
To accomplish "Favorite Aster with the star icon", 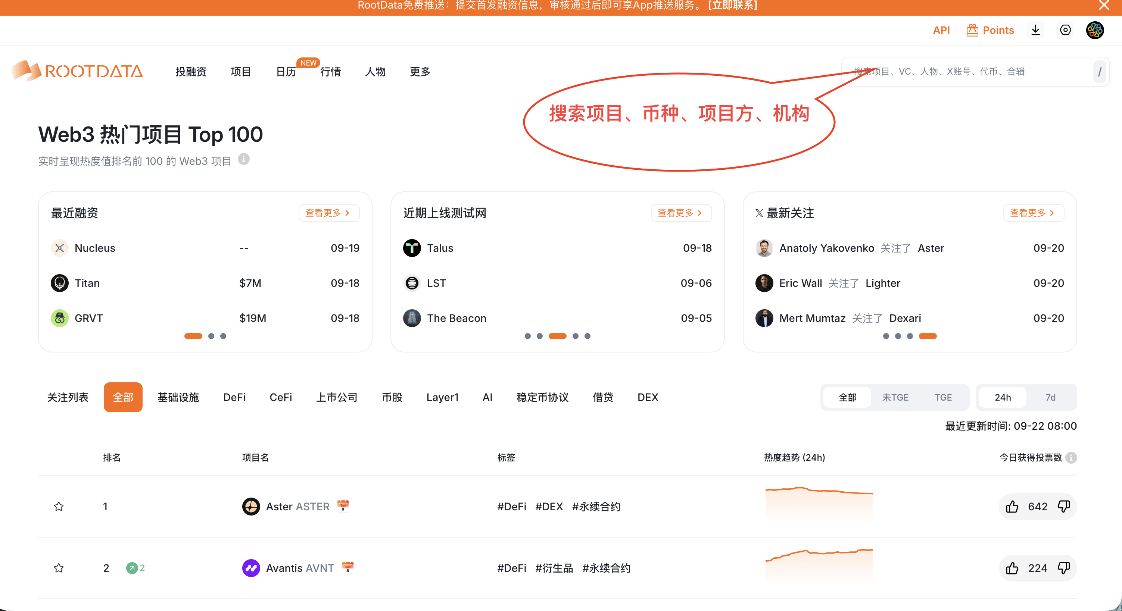I will [59, 507].
